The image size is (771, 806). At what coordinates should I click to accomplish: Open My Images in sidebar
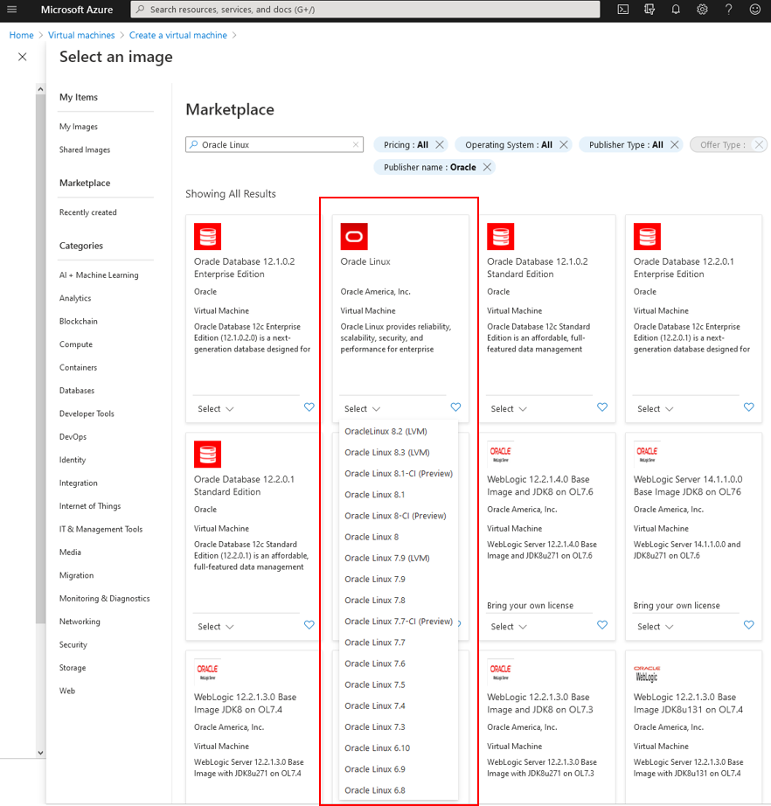(x=78, y=127)
